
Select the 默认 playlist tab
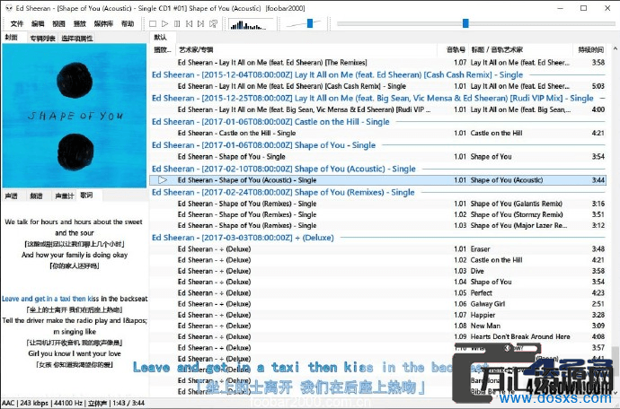[x=160, y=38]
